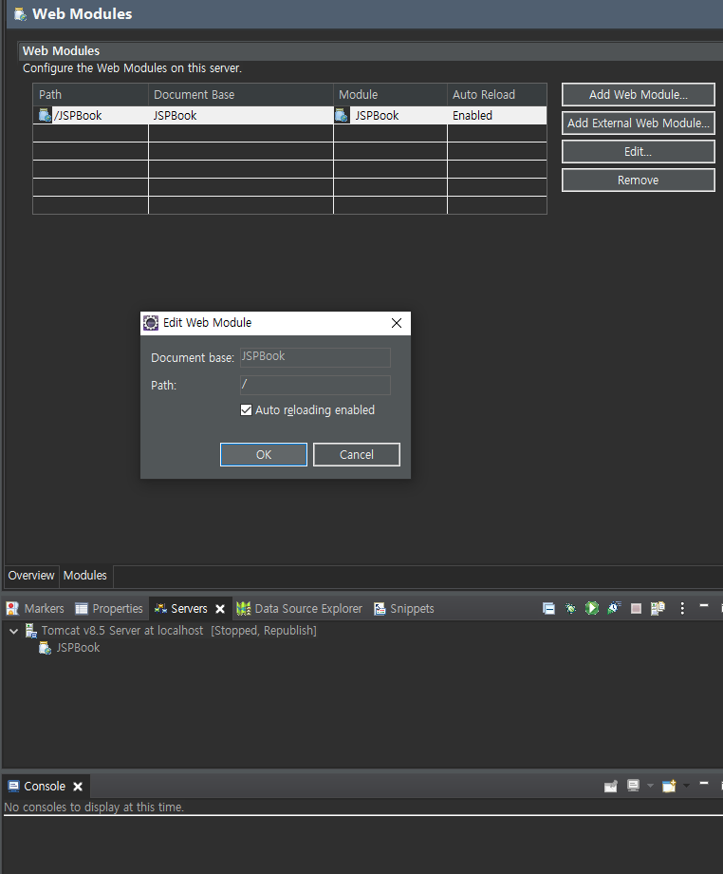The height and width of the screenshot is (874, 723).
Task: Click the Add External Web Module... button
Action: click(639, 123)
